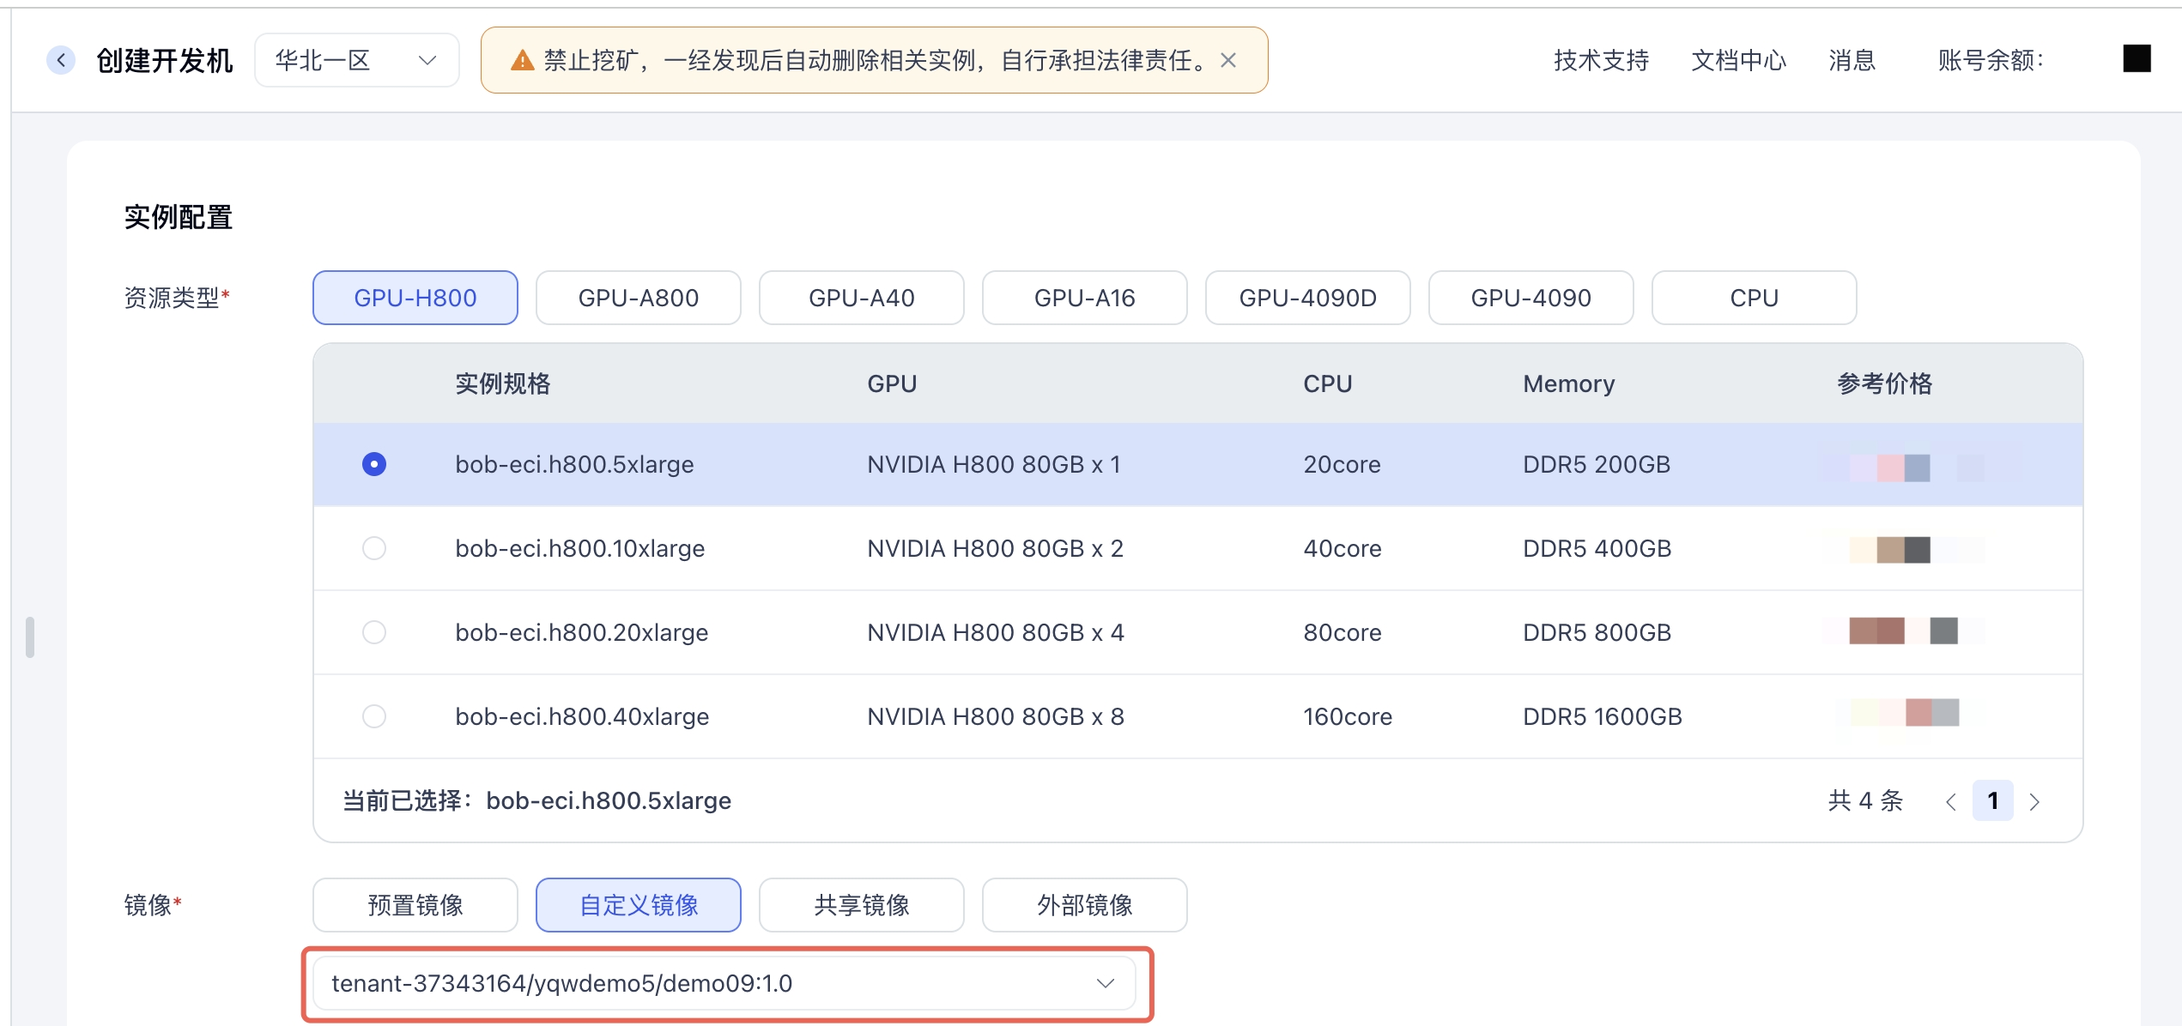Choose the 预置镜像 image tab
The image size is (2182, 1026).
[x=415, y=905]
